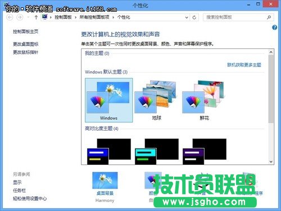The width and height of the screenshot is (281, 211).
Task: Open help with the question mark icon
Action: click(274, 28)
